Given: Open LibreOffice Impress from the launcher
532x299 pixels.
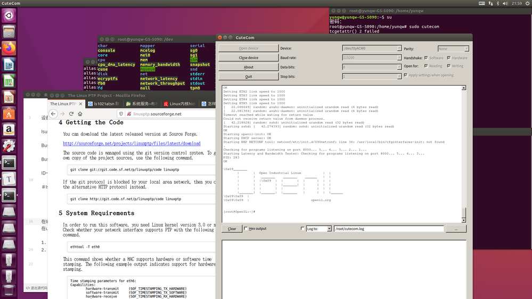Looking at the screenshot, I should click(x=9, y=97).
